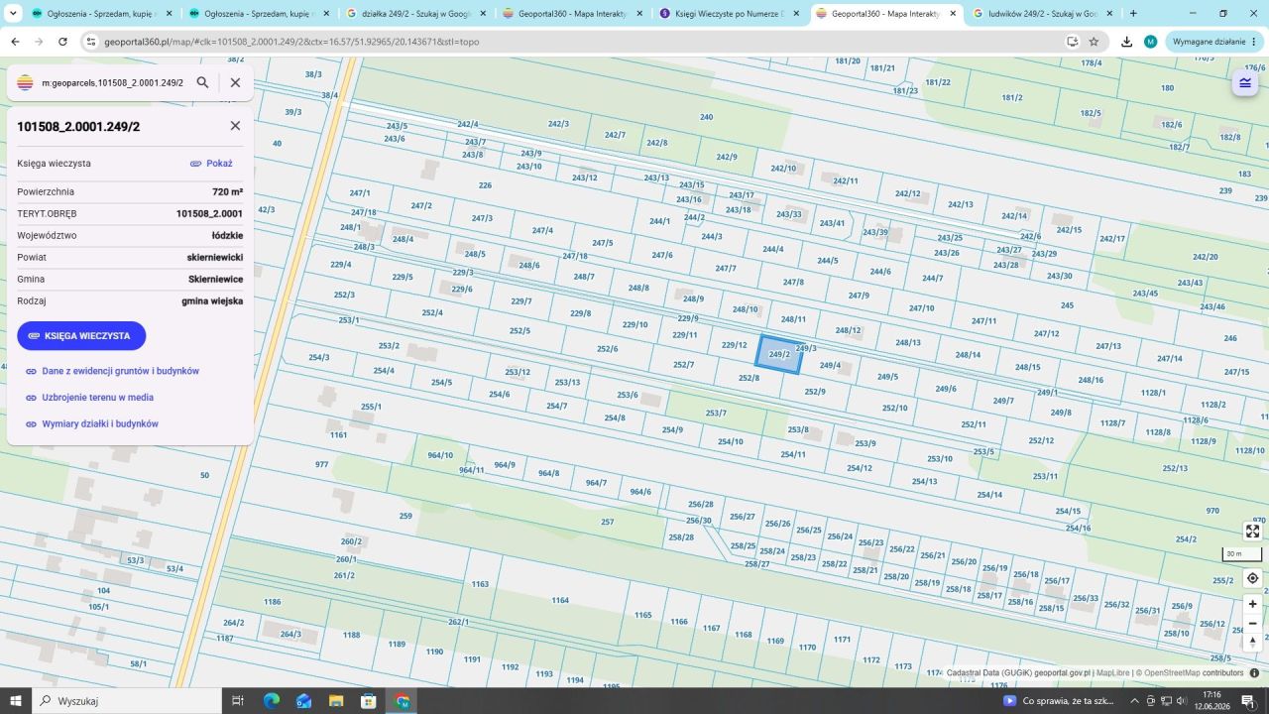Bookmark this page with the star icon

pyautogui.click(x=1094, y=42)
